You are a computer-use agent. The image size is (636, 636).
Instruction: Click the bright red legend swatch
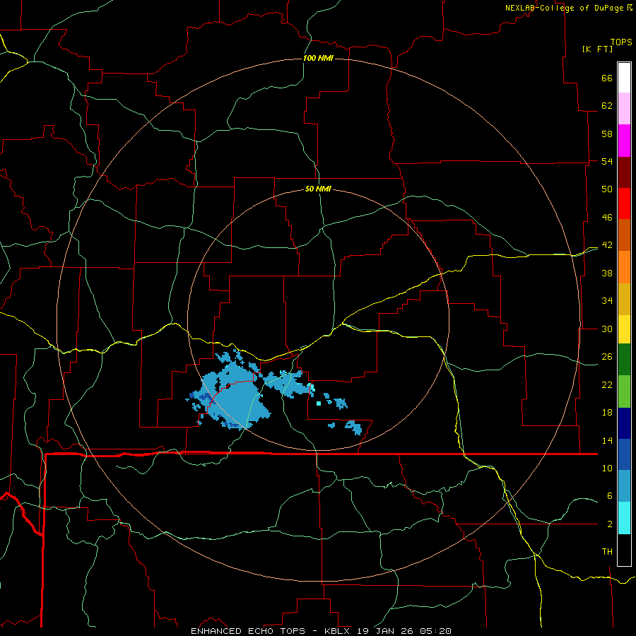pyautogui.click(x=624, y=204)
